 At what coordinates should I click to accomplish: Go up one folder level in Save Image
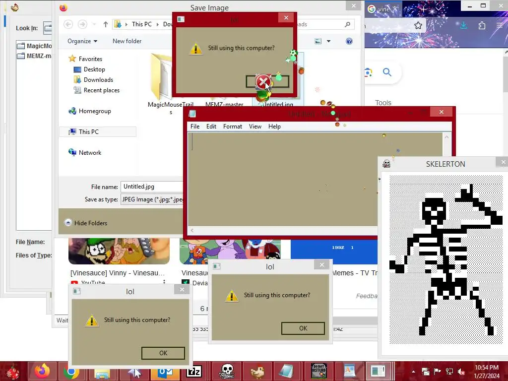[x=105, y=24]
